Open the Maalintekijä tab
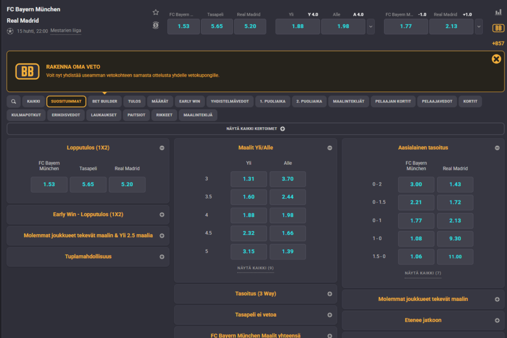Image resolution: width=507 pixels, height=338 pixels. coord(198,115)
